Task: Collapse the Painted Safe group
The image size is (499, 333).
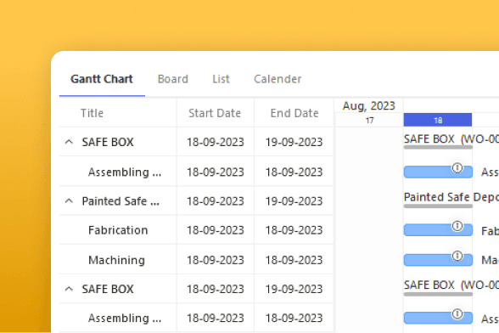Action: pos(69,201)
